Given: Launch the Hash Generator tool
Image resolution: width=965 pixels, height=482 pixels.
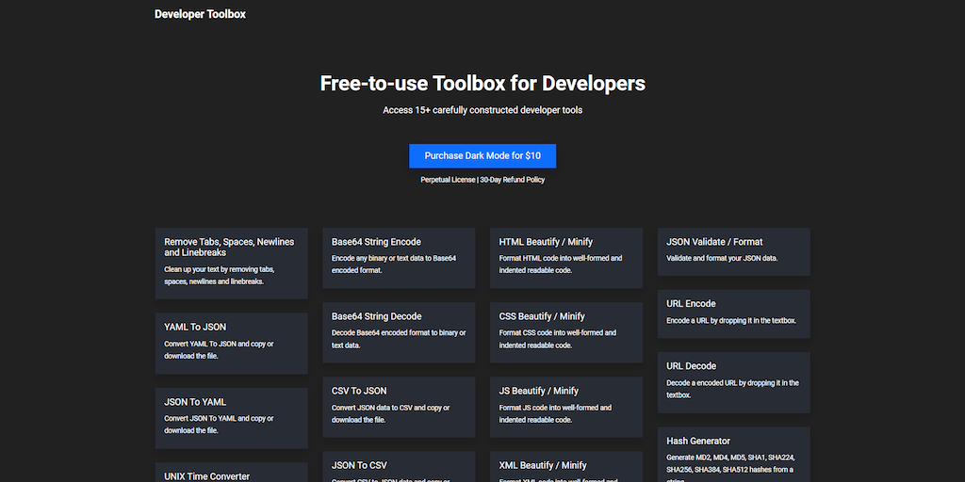Looking at the screenshot, I should tap(733, 454).
